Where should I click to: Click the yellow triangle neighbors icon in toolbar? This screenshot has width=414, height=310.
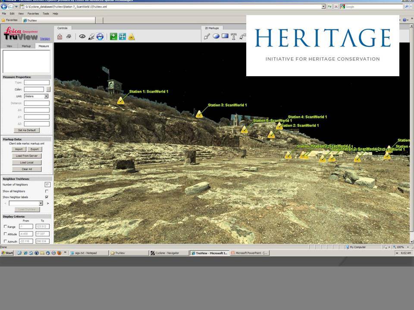(x=131, y=37)
